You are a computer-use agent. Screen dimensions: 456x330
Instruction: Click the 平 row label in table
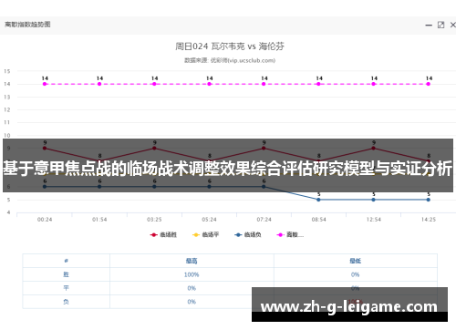66,288
